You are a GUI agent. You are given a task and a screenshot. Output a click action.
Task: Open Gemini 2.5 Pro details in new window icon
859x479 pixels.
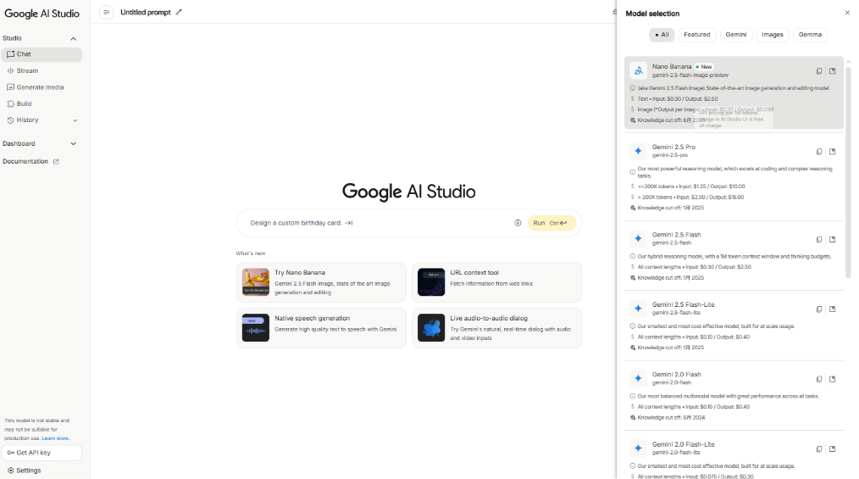pos(832,152)
